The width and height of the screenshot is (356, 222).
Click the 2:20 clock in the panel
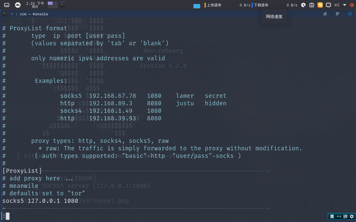[35, 5]
